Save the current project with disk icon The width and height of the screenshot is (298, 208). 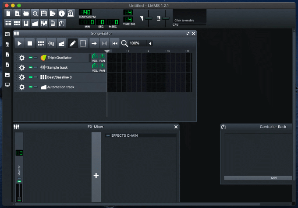44,14
